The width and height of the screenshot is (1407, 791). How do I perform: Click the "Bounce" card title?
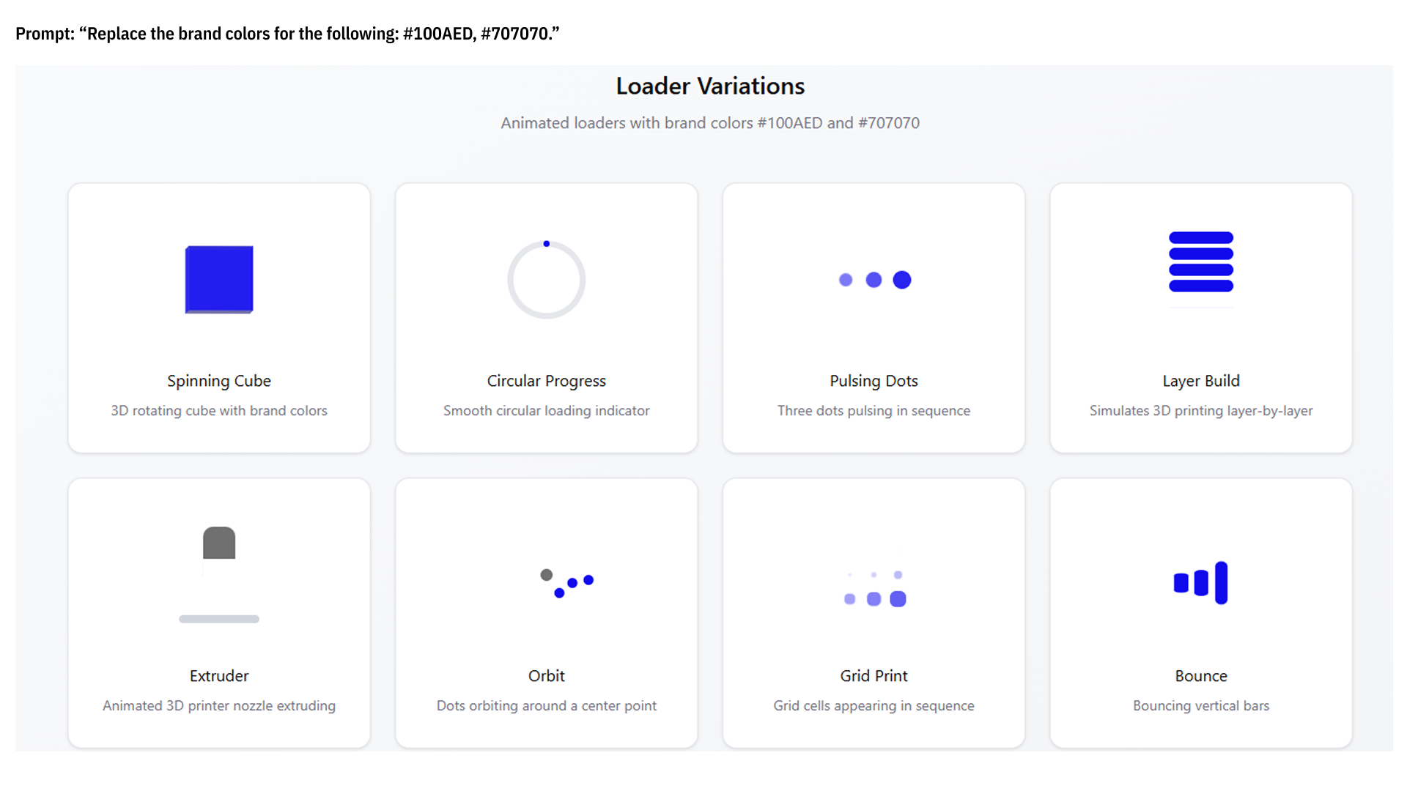[x=1201, y=676]
